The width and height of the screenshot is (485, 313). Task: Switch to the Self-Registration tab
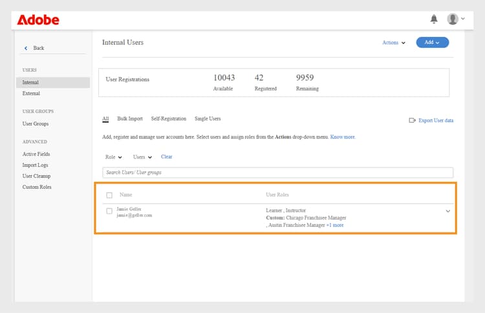[x=168, y=119]
